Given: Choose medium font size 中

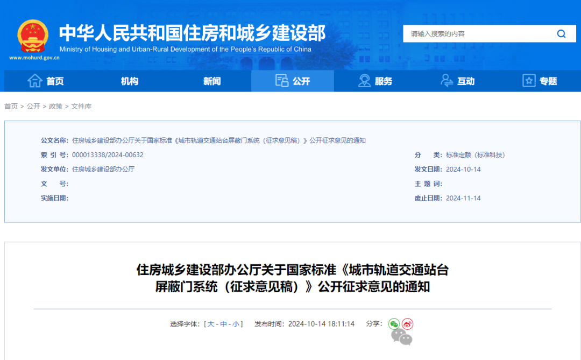Looking at the screenshot, I should 224,324.
